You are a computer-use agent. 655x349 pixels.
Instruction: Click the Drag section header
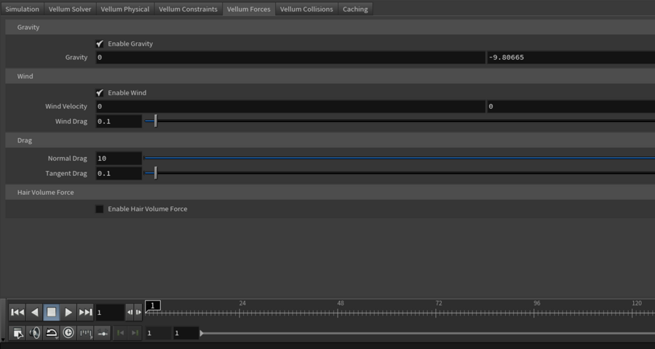pos(330,140)
